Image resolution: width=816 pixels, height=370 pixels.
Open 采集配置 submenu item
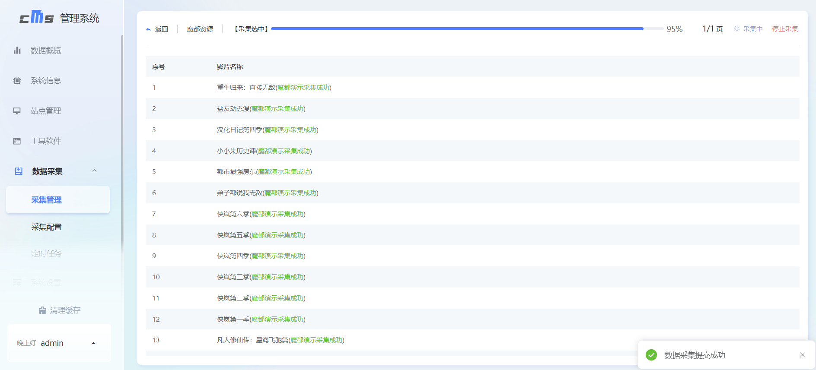[x=46, y=227]
